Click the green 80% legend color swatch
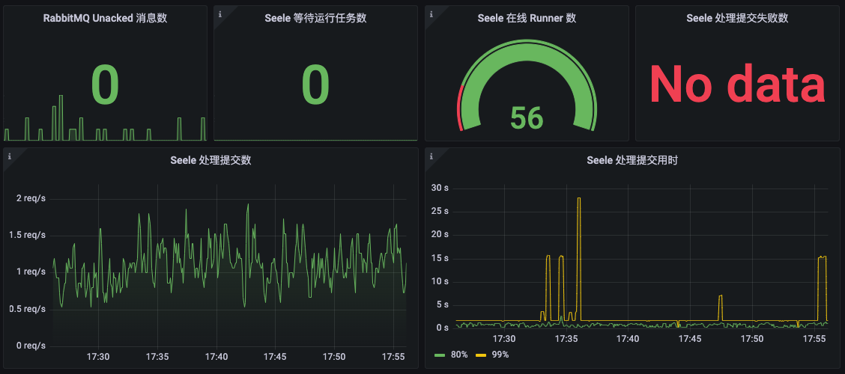The height and width of the screenshot is (374, 845). click(x=439, y=355)
